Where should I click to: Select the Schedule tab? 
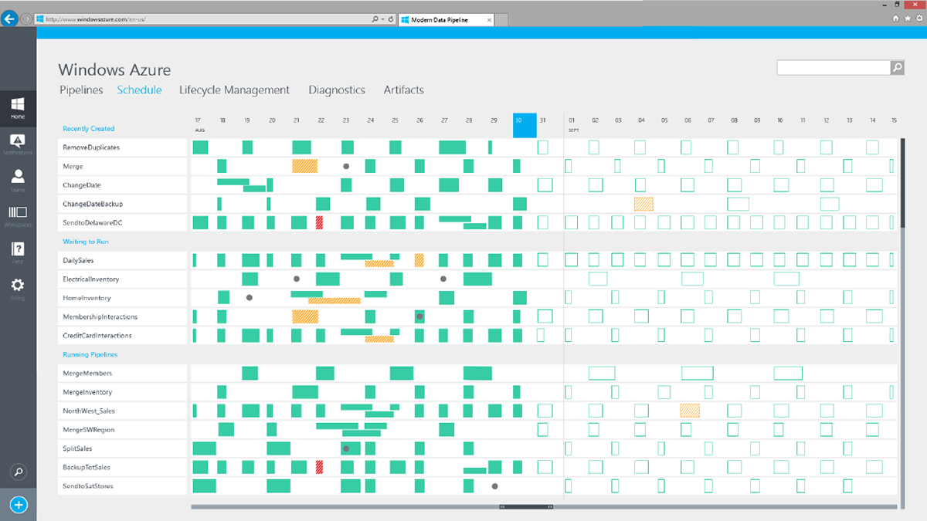pyautogui.click(x=139, y=90)
